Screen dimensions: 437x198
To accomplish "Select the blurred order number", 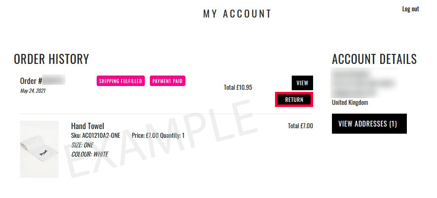I will coord(54,80).
